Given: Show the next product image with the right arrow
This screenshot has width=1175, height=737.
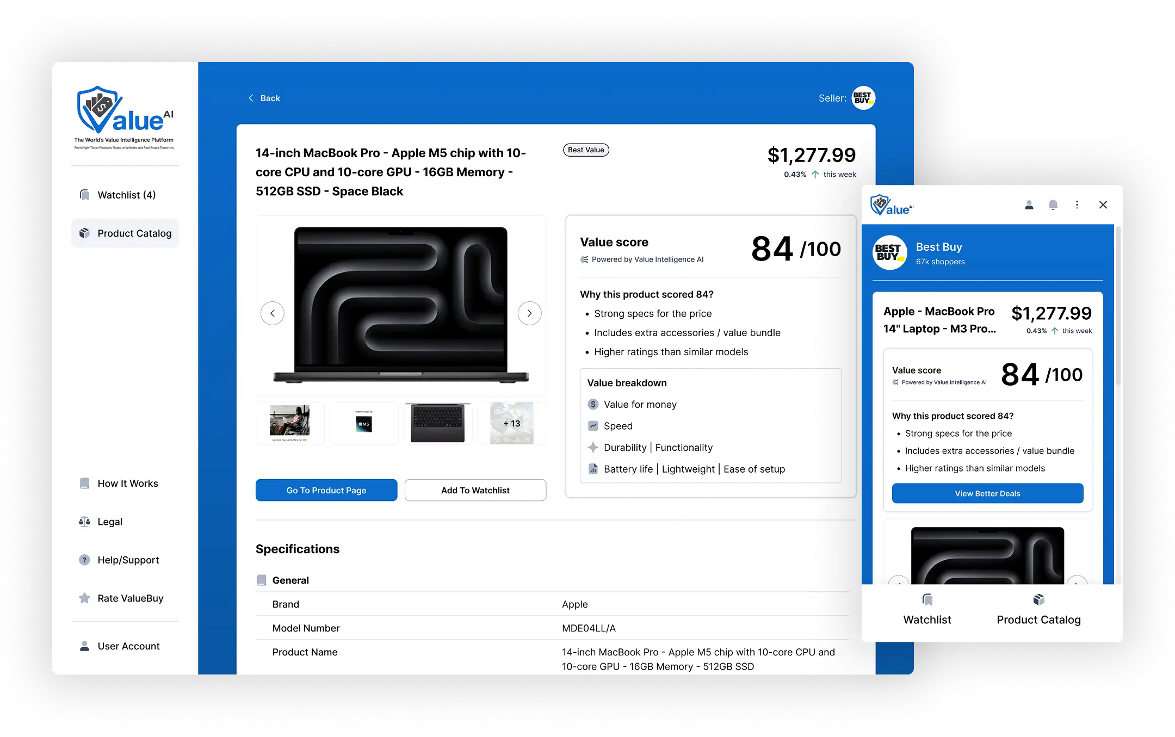Looking at the screenshot, I should coord(529,313).
